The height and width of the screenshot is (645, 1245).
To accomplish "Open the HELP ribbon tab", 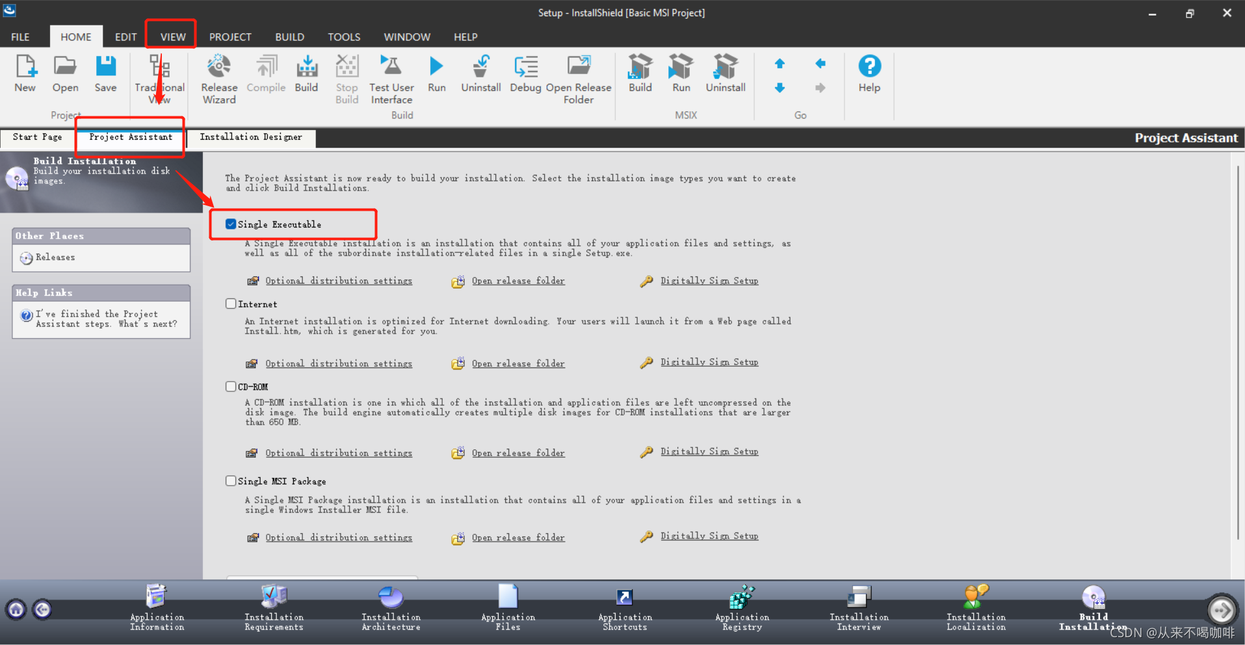I will [465, 37].
